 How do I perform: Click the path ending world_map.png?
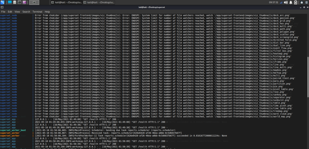click(x=253, y=116)
